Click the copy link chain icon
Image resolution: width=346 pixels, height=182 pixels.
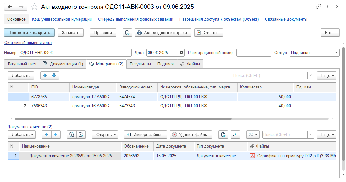point(318,7)
